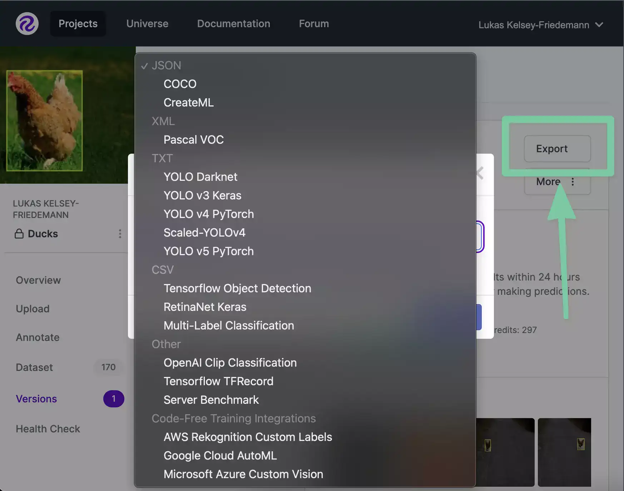Navigate to Annotate section

[x=38, y=337]
